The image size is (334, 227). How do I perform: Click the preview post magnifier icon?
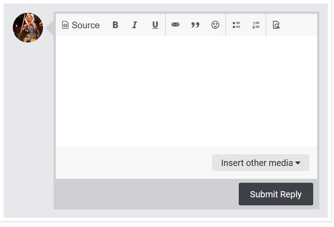tap(276, 25)
